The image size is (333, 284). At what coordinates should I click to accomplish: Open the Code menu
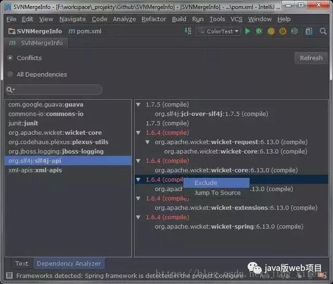pos(99,19)
